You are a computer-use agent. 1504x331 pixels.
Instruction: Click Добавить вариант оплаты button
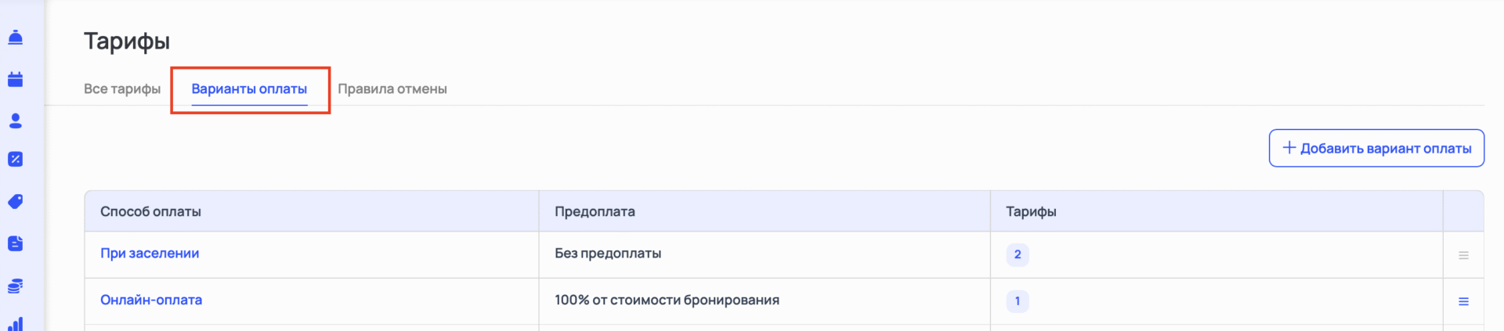pos(1376,148)
